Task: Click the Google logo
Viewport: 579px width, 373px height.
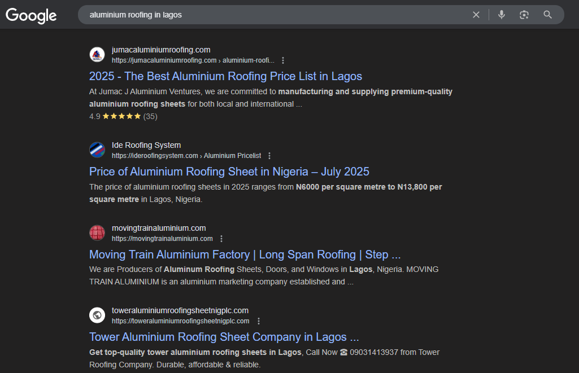Action: (x=31, y=15)
